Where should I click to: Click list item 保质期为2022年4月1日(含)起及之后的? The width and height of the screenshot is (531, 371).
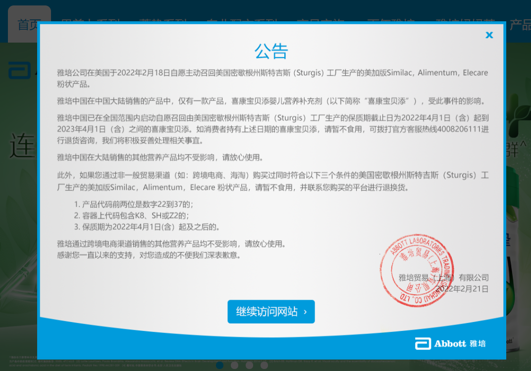[x=147, y=227]
